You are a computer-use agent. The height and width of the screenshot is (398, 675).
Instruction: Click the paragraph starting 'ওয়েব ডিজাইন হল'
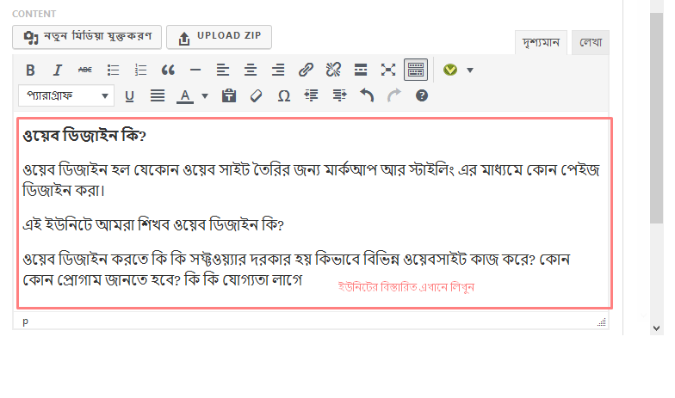(x=311, y=181)
